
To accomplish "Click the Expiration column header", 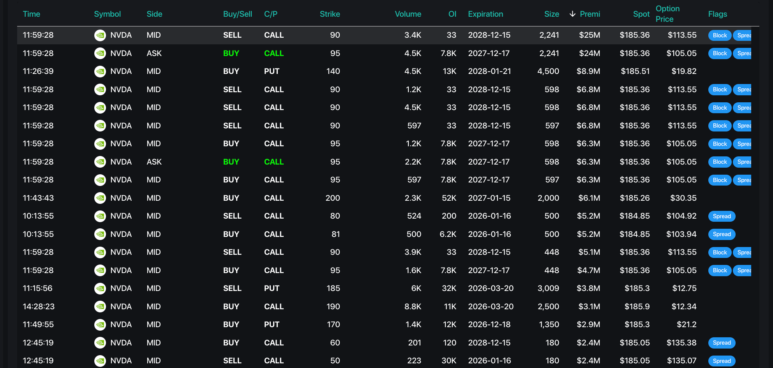I will (485, 14).
